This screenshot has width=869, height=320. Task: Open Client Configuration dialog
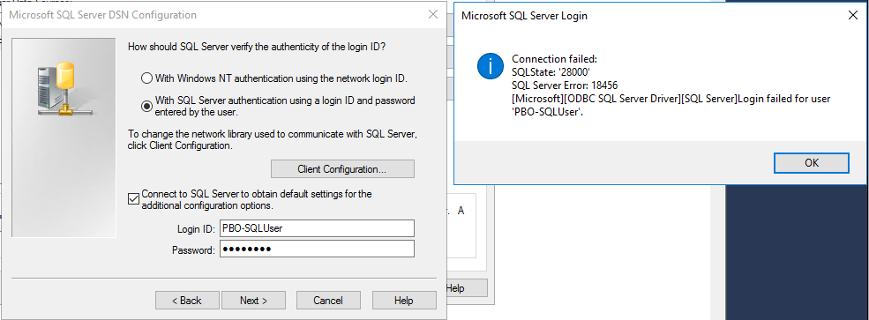pyautogui.click(x=342, y=169)
